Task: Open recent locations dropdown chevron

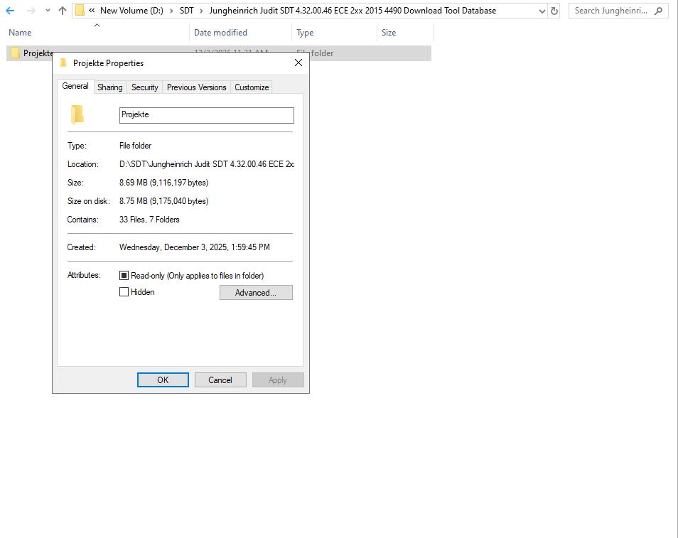Action: [x=48, y=11]
